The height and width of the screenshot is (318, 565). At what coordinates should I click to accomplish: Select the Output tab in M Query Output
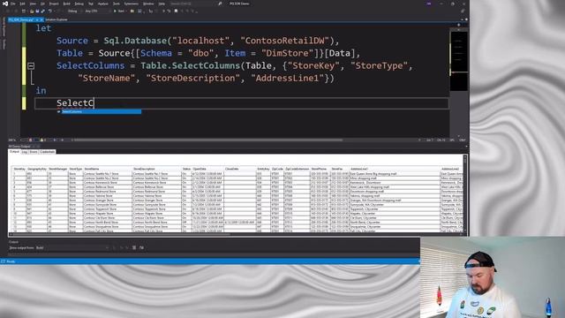(14, 152)
